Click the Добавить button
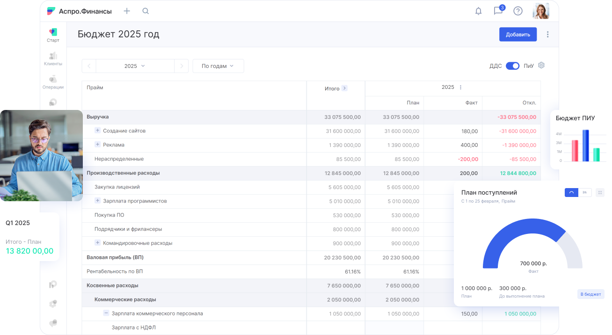Viewport: 612px width, 335px height. coord(517,34)
